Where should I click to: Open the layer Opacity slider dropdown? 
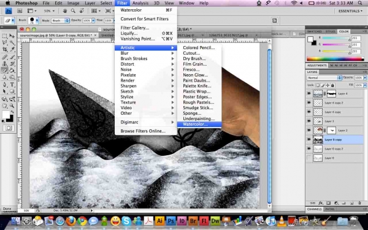pyautogui.click(x=365, y=78)
